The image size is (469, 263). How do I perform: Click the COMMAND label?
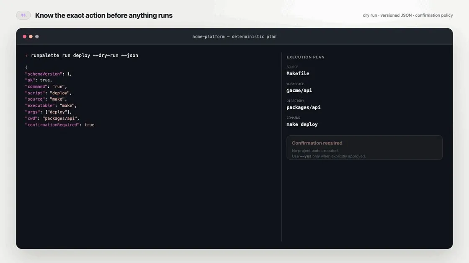coord(294,118)
